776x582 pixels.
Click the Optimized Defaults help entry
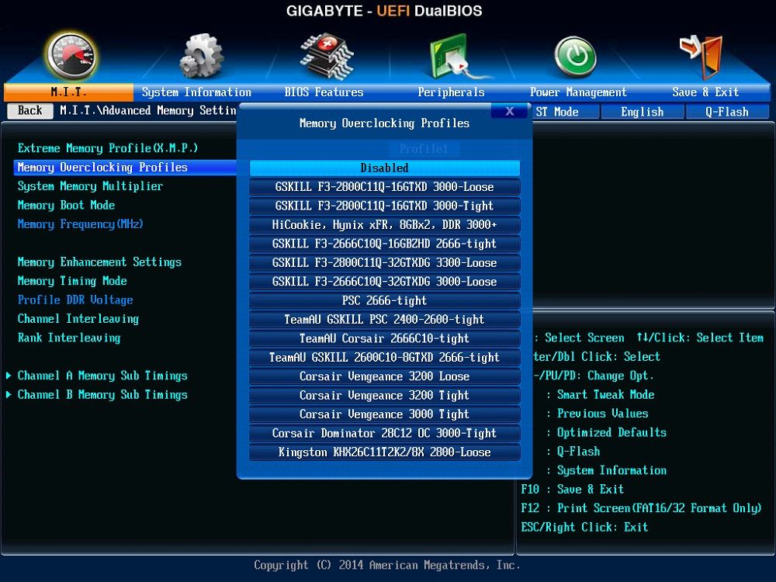(606, 432)
